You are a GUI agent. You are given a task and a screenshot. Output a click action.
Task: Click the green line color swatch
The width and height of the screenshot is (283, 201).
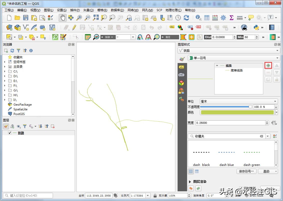click(236, 112)
